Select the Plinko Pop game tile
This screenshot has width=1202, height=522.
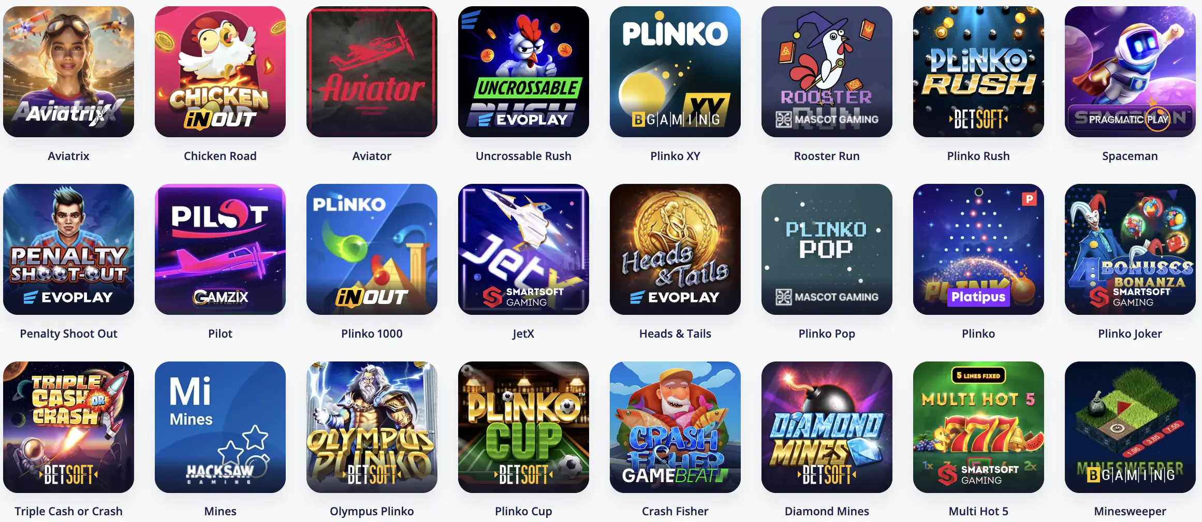point(827,249)
